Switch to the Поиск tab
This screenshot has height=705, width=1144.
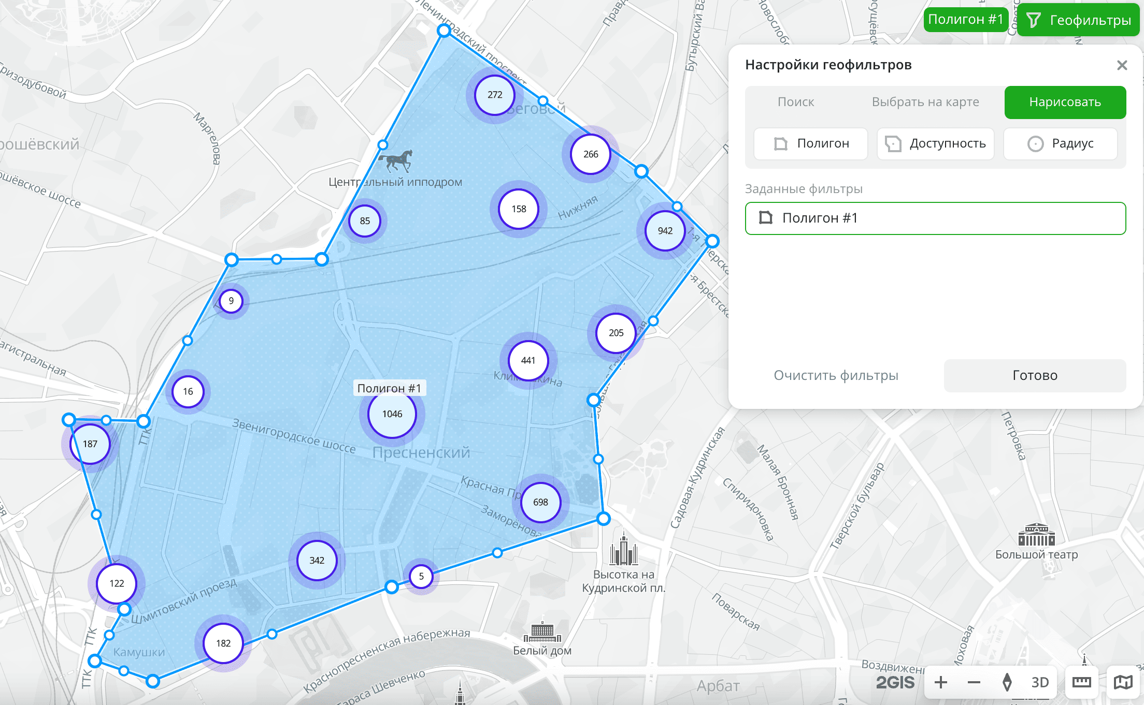pos(795,102)
